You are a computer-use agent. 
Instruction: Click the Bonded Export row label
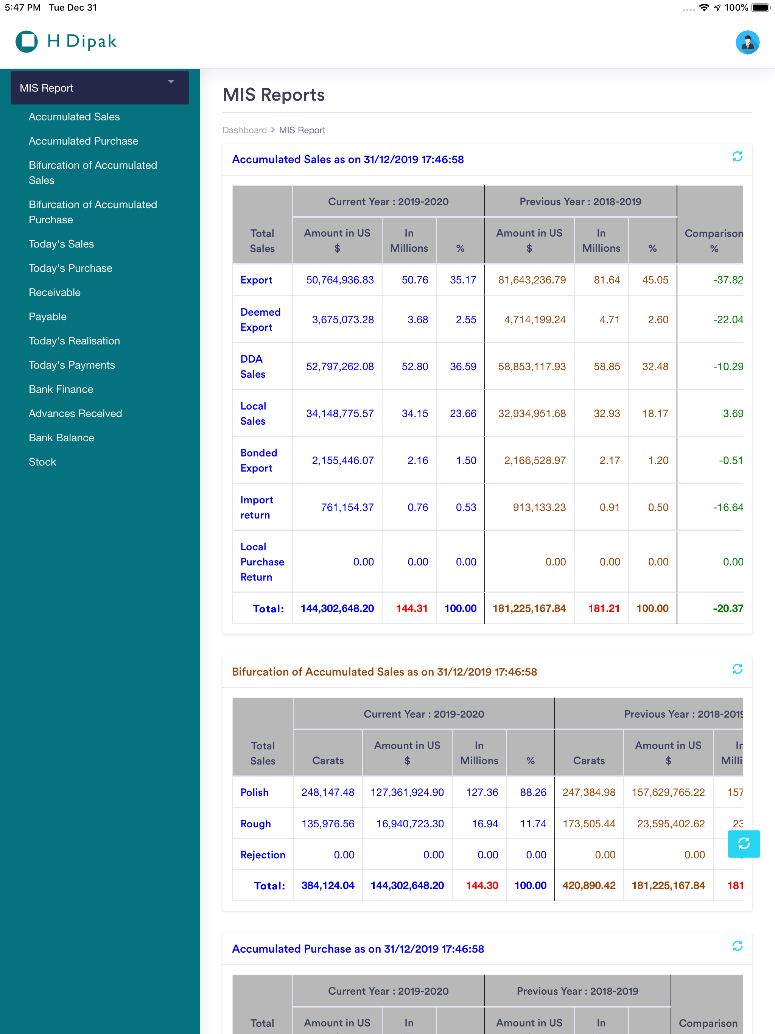click(x=258, y=461)
